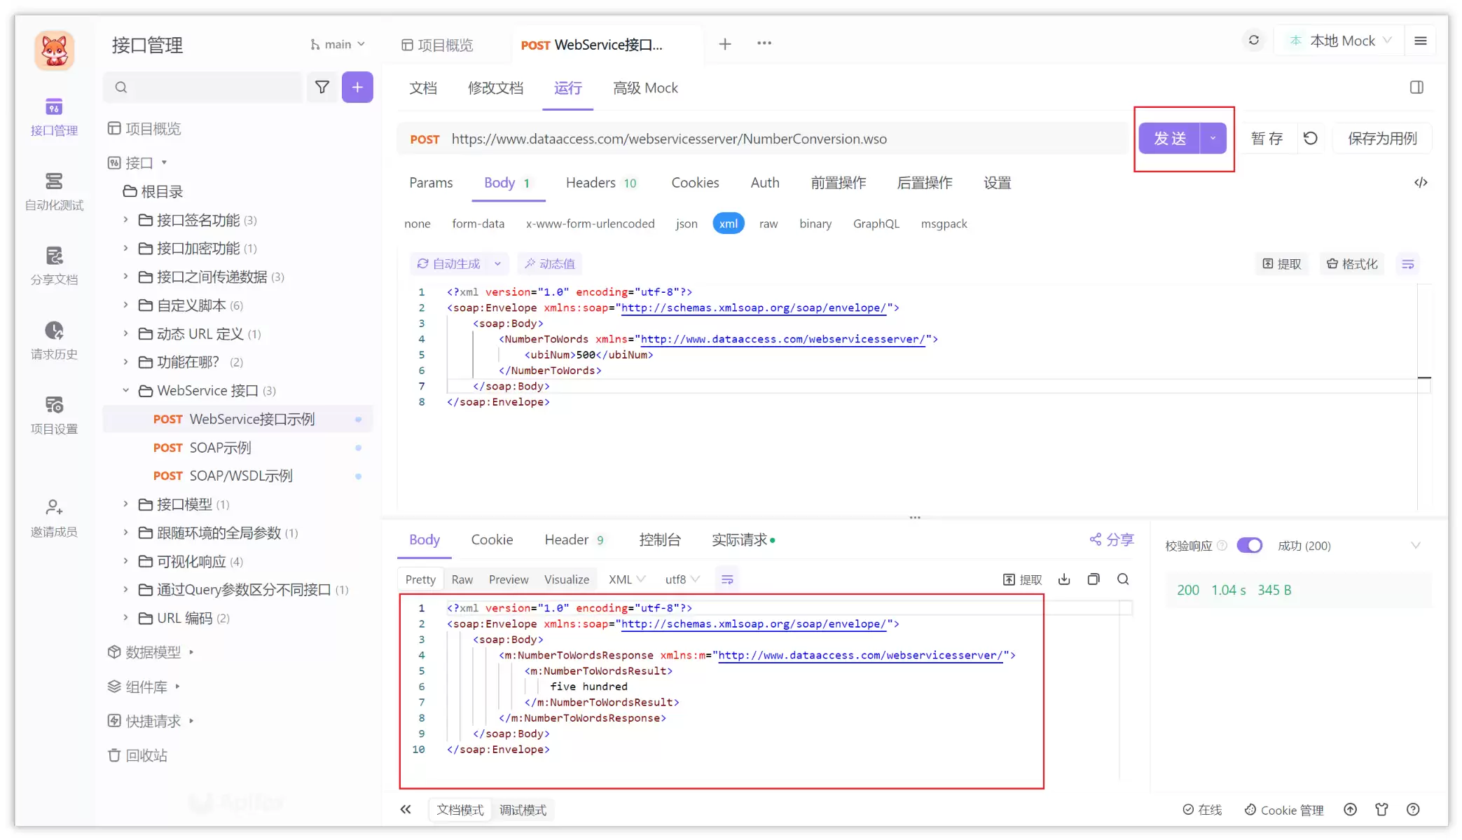Copy the response body
1462x840 pixels.
pyautogui.click(x=1094, y=579)
